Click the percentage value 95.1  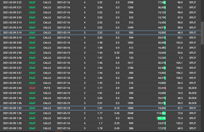[x=180, y=38]
